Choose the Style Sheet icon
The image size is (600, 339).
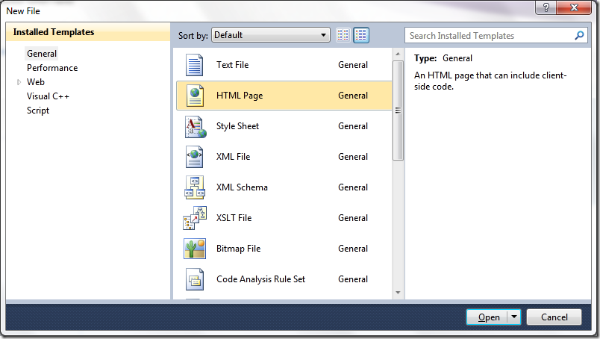click(x=194, y=126)
